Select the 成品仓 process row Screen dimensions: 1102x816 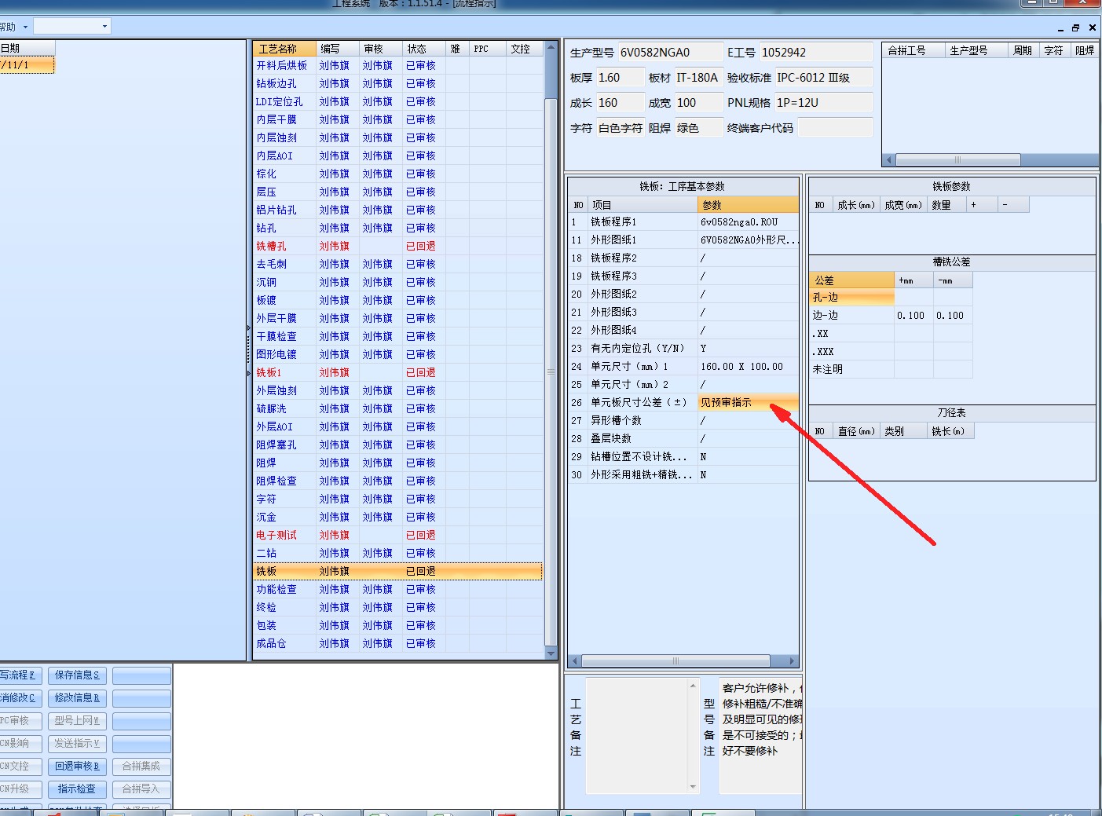[397, 644]
